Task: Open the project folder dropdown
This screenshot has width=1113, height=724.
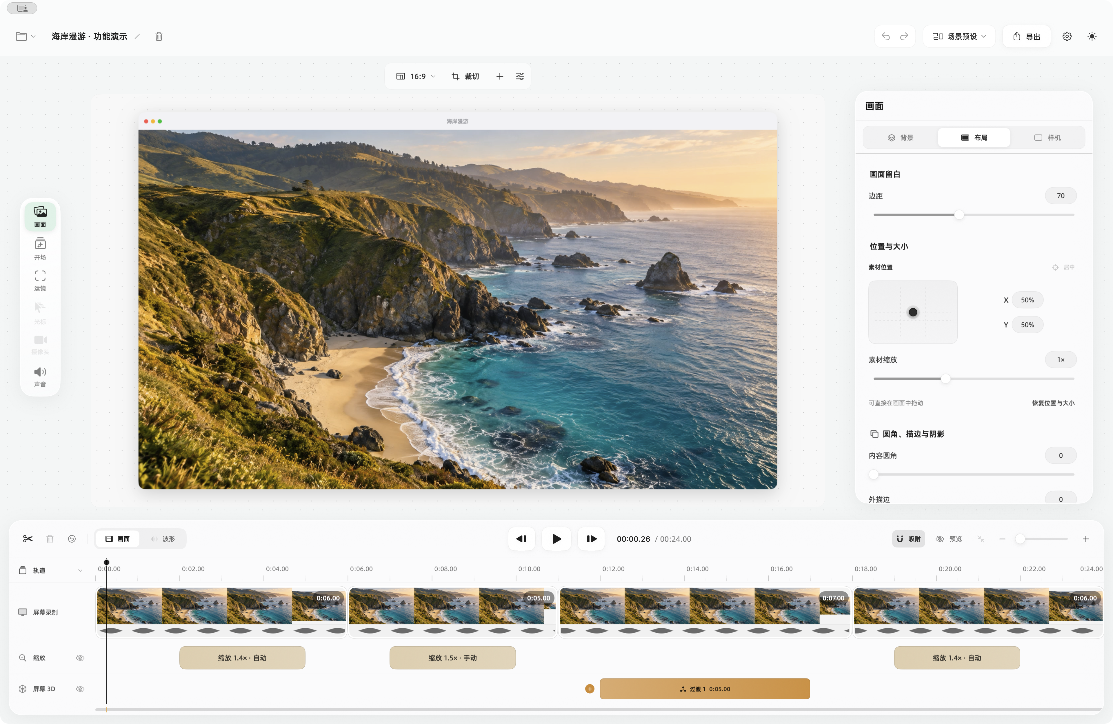Action: pyautogui.click(x=26, y=37)
